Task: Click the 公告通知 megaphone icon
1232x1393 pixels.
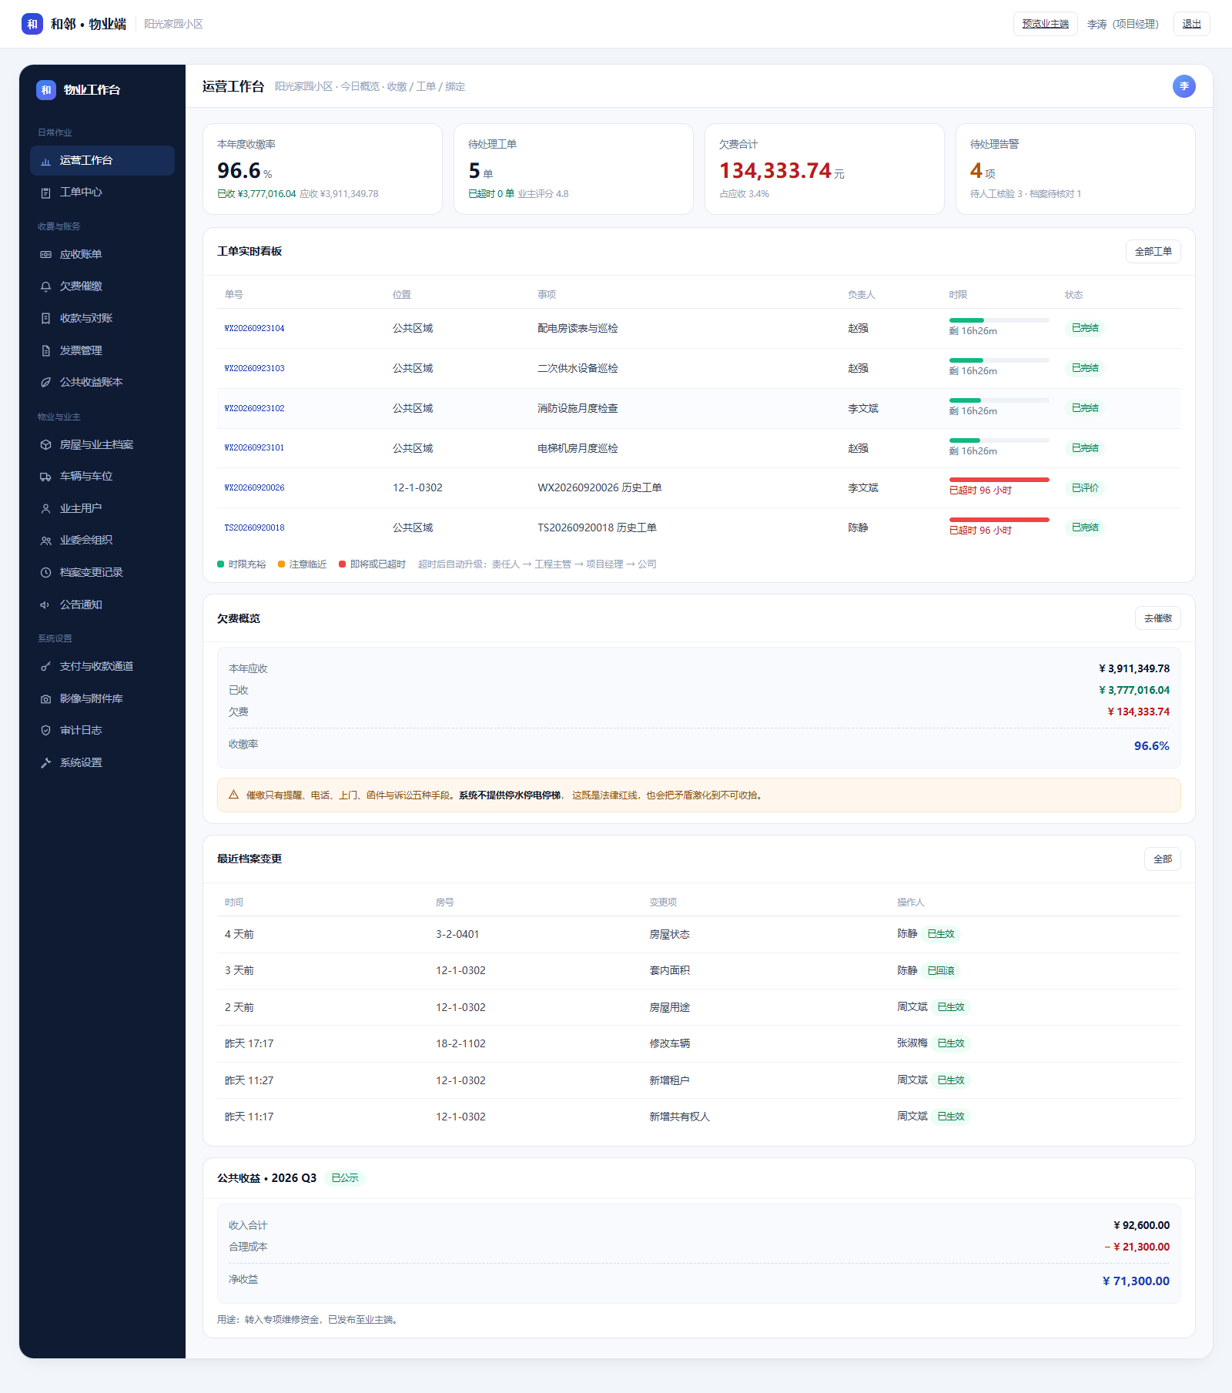Action: coord(45,605)
